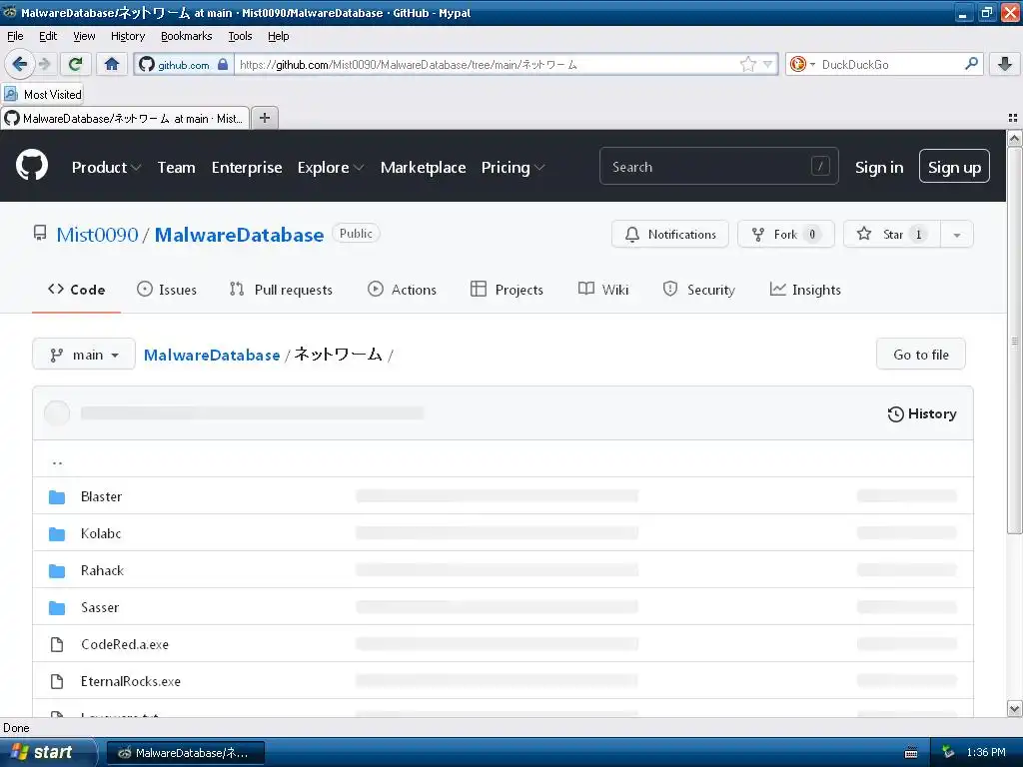The image size is (1023, 767).
Task: Click the Rahack folder icon
Action: coord(57,570)
